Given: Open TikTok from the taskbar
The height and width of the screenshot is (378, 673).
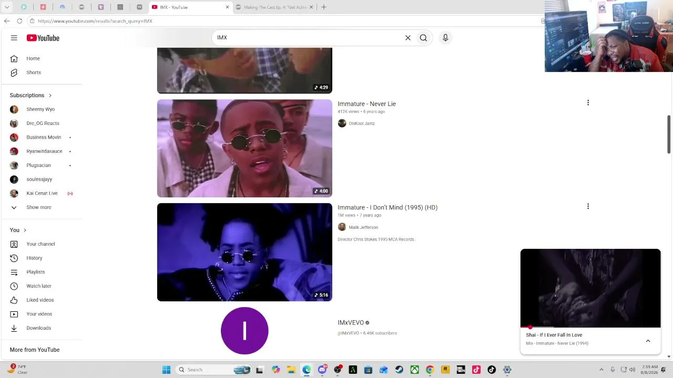Looking at the screenshot, I should pyautogui.click(x=492, y=370).
